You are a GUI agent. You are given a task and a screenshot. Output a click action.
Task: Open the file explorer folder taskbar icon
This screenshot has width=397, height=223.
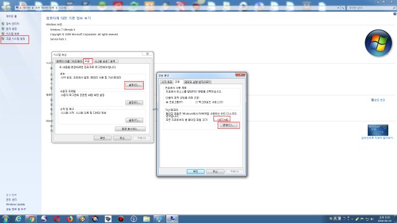(146, 219)
